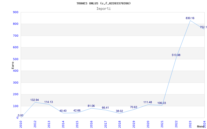Select the 40.40 data label
207x129 pixels.
click(x=63, y=111)
